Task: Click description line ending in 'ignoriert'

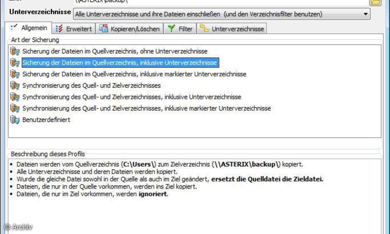Action: tap(93, 194)
